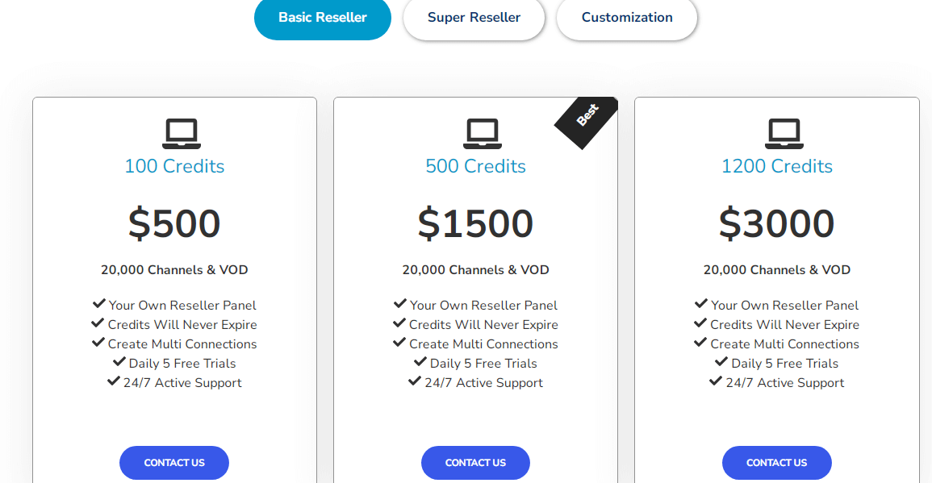Click the $500 price text
932x483 pixels.
coord(174,223)
